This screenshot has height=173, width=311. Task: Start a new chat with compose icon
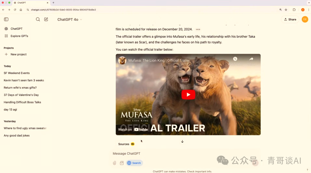click(x=46, y=20)
